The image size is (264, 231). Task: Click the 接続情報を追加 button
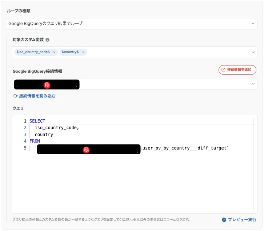click(x=237, y=70)
